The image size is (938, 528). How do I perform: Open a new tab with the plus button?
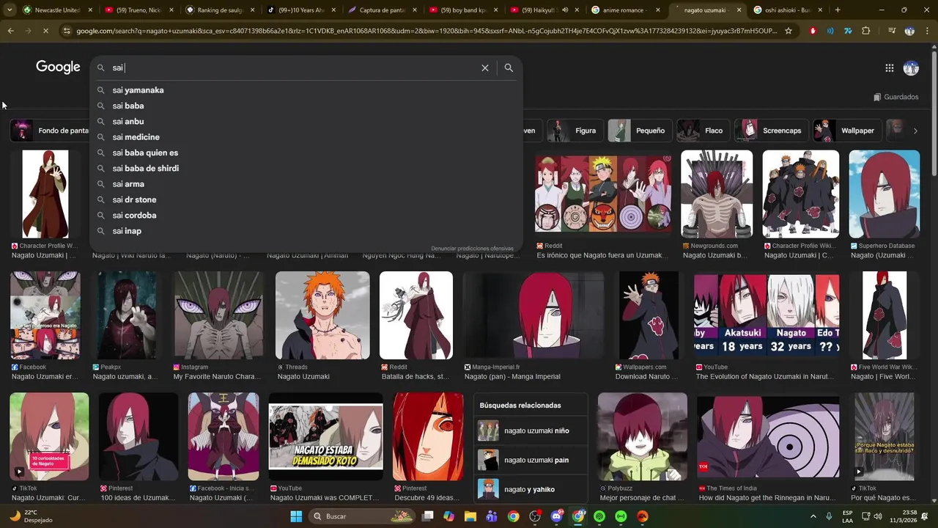click(838, 10)
